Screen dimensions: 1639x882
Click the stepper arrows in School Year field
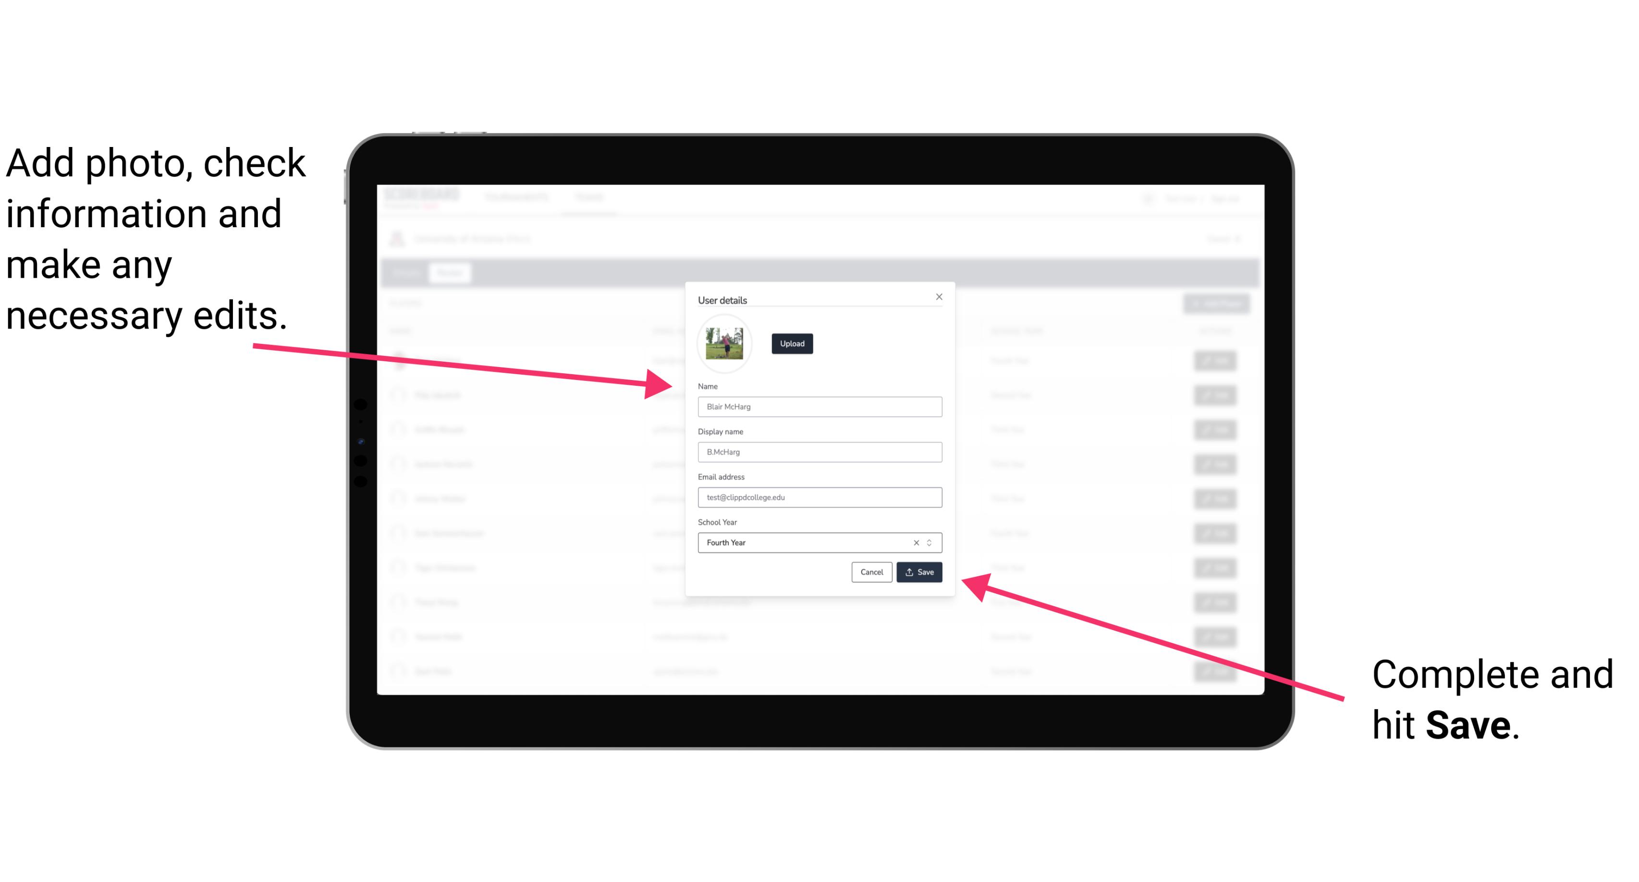pos(932,542)
